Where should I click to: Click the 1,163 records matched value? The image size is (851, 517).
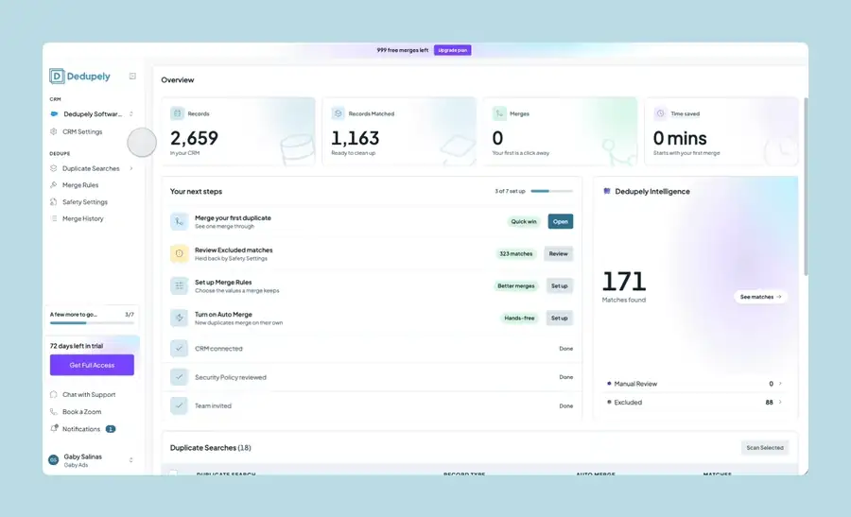point(355,138)
